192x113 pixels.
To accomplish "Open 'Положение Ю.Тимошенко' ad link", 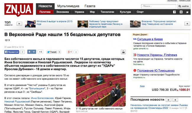I will (x=156, y=71).
